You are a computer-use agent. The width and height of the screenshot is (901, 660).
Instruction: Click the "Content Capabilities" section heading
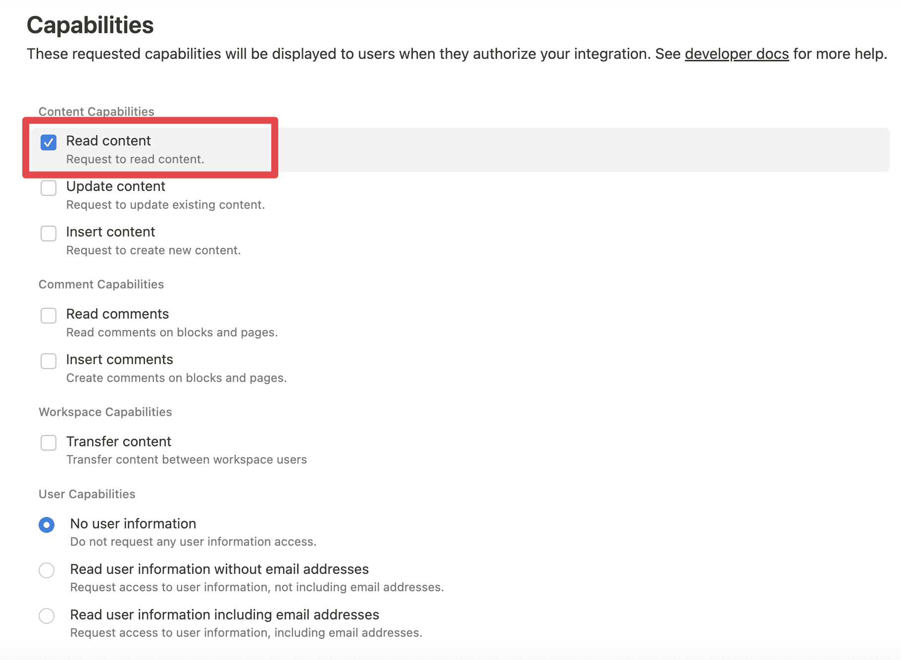tap(96, 111)
